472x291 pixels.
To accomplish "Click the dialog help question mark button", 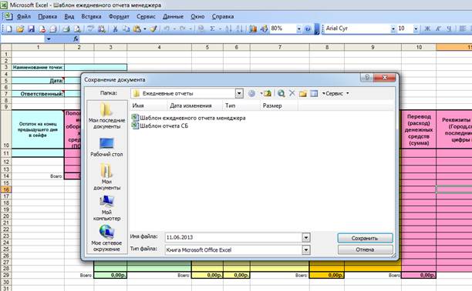I will (367, 78).
